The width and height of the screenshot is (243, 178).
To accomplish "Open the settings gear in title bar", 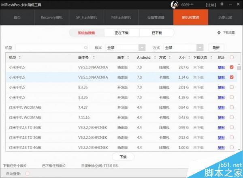I will coord(222,4).
